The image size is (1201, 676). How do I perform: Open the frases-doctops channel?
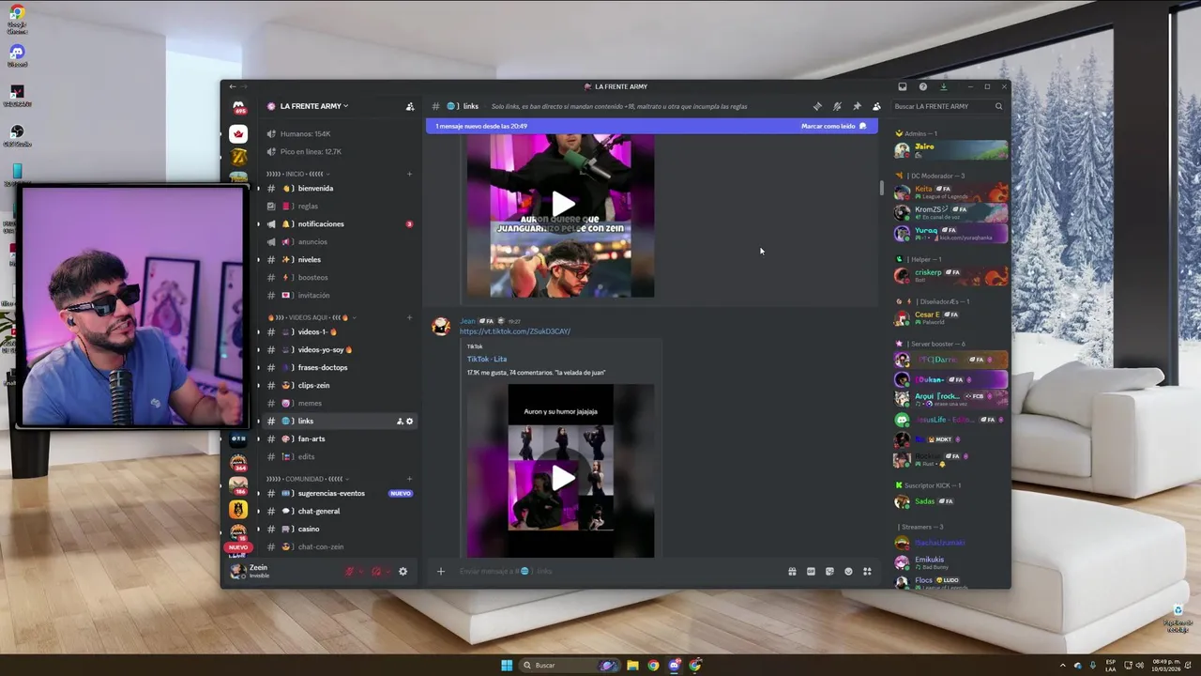click(x=340, y=368)
